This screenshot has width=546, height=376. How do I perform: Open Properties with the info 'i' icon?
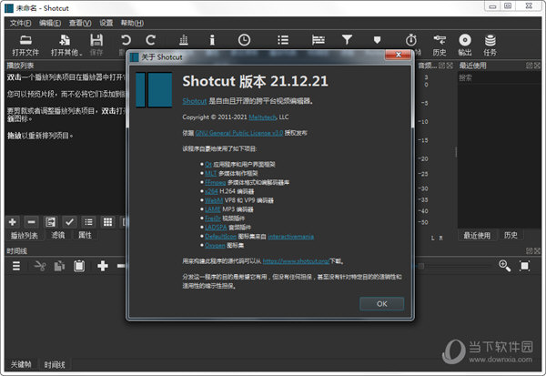pyautogui.click(x=212, y=40)
